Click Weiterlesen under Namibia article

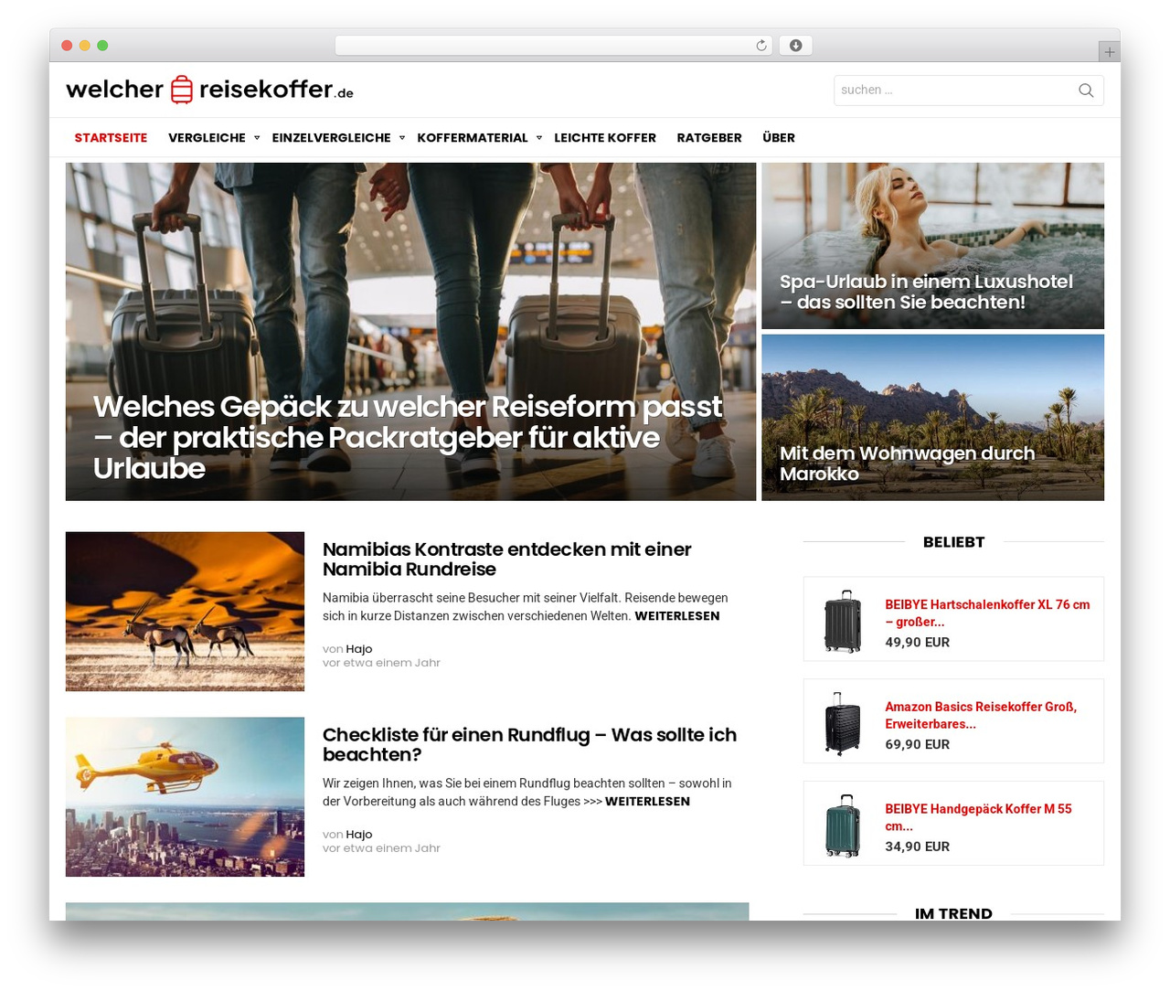tap(677, 616)
